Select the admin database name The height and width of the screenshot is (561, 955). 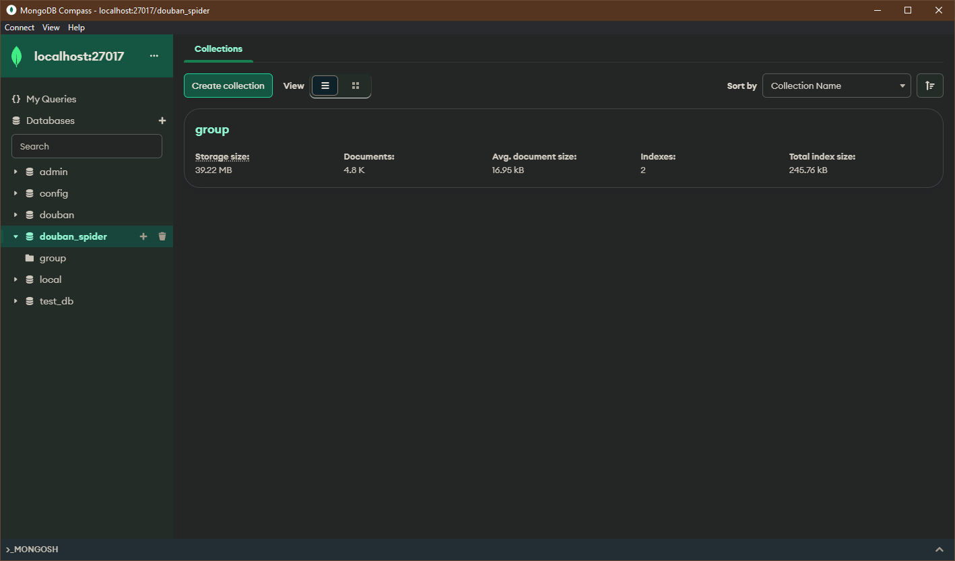(x=54, y=172)
